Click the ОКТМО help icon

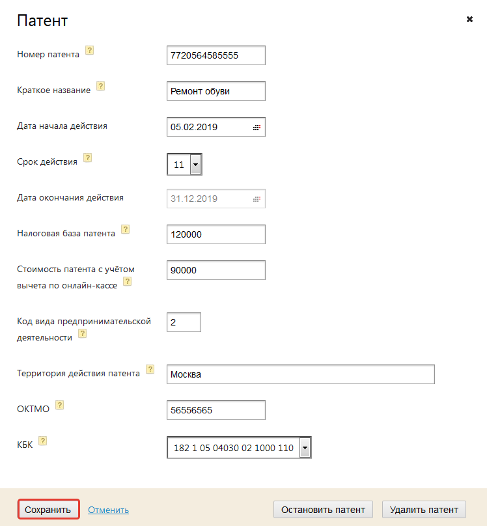pyautogui.click(x=59, y=405)
